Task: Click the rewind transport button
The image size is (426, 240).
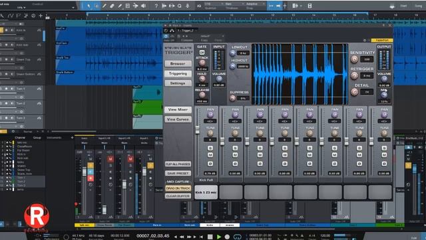Action: click(182, 237)
